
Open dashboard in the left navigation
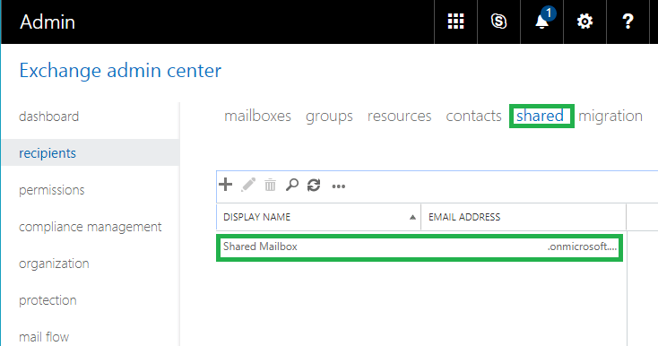pyautogui.click(x=48, y=117)
